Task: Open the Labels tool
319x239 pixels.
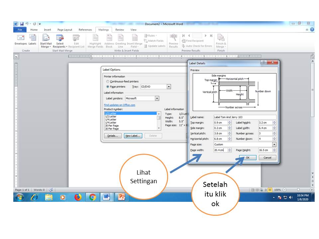Action: tap(32, 40)
